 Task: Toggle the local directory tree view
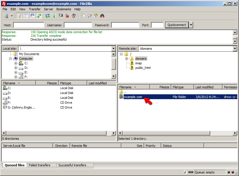click(x=26, y=16)
